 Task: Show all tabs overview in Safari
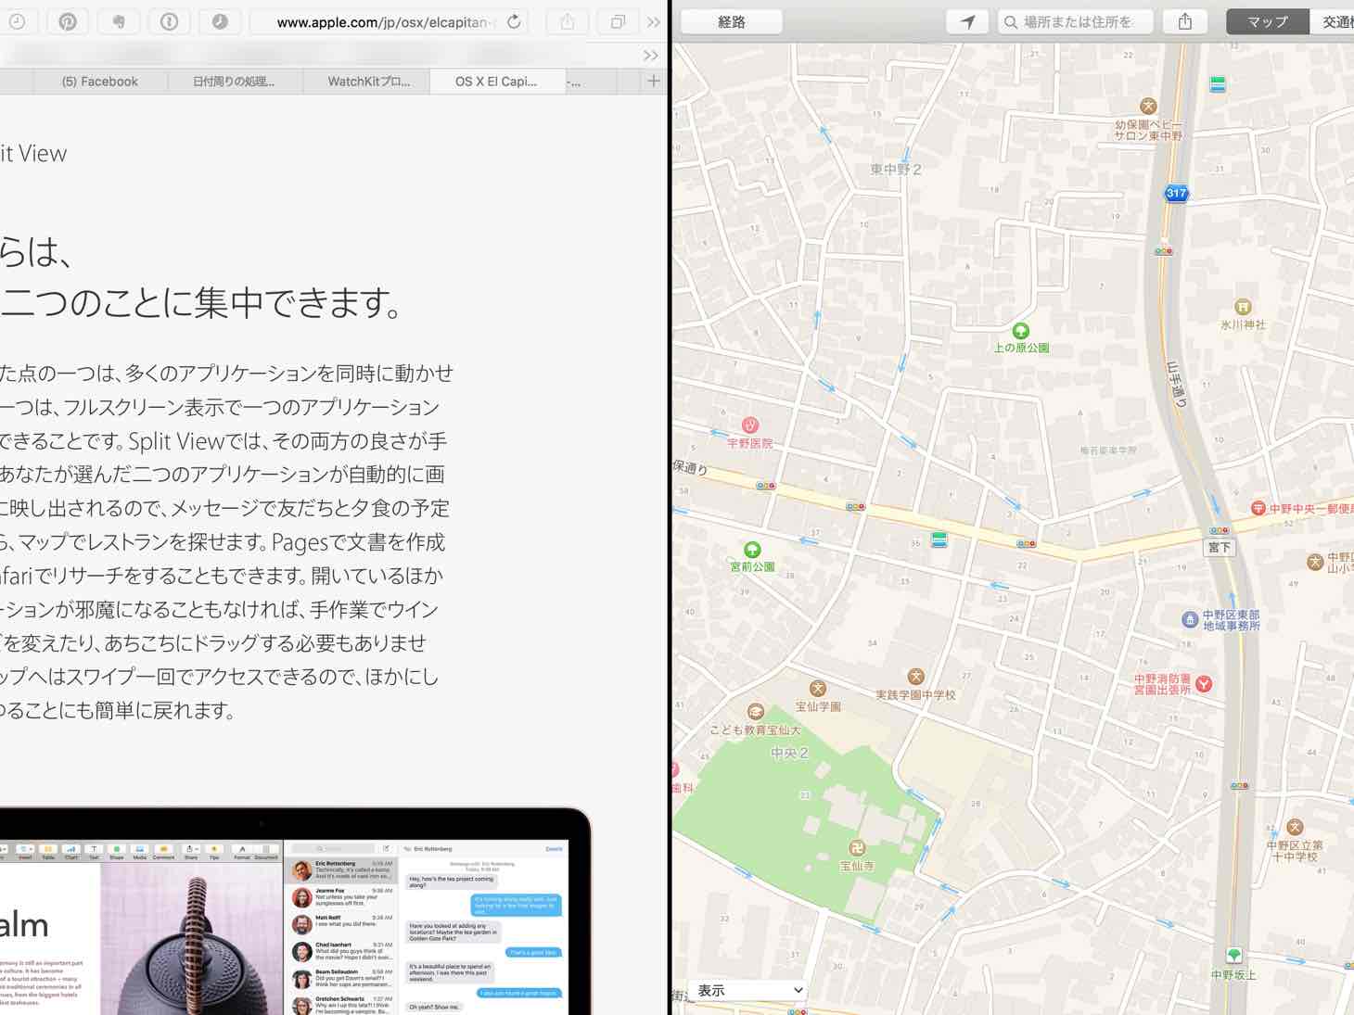point(618,21)
